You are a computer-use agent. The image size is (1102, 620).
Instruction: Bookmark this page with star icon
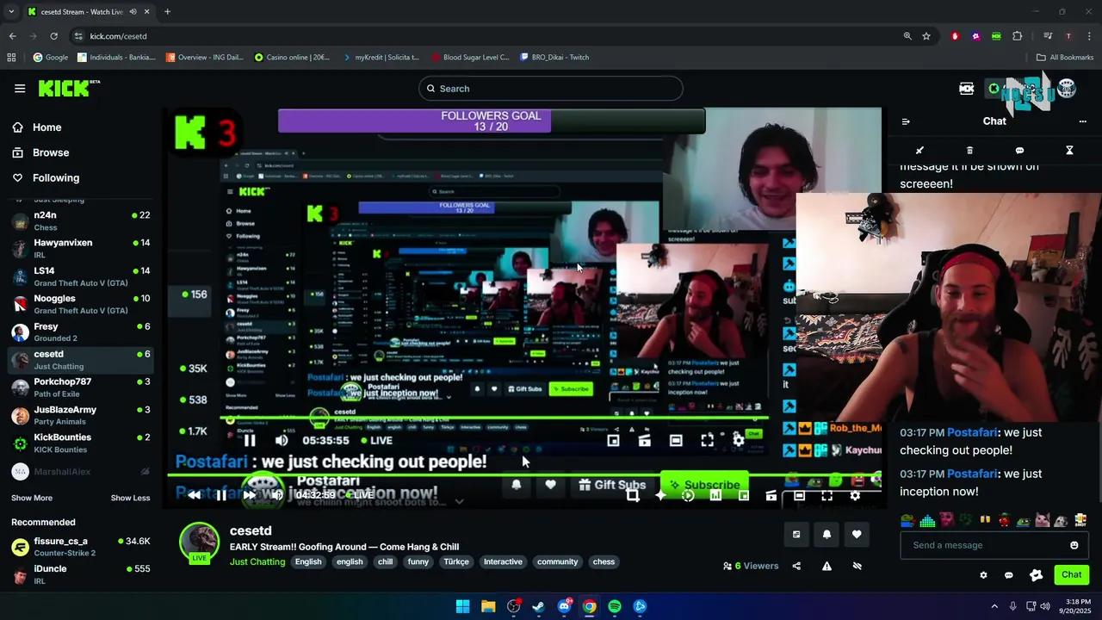(926, 36)
